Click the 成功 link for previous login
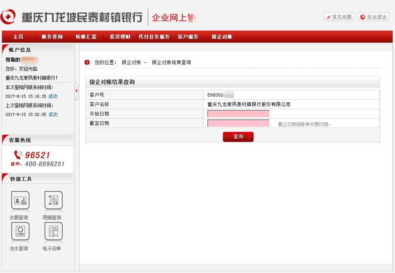Screen dimensions: 395x273 (x=53, y=114)
